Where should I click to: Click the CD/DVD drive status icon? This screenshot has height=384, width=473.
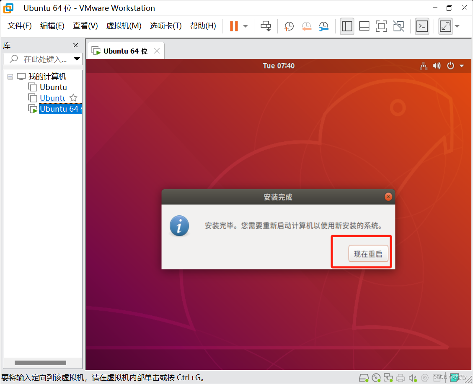377,378
